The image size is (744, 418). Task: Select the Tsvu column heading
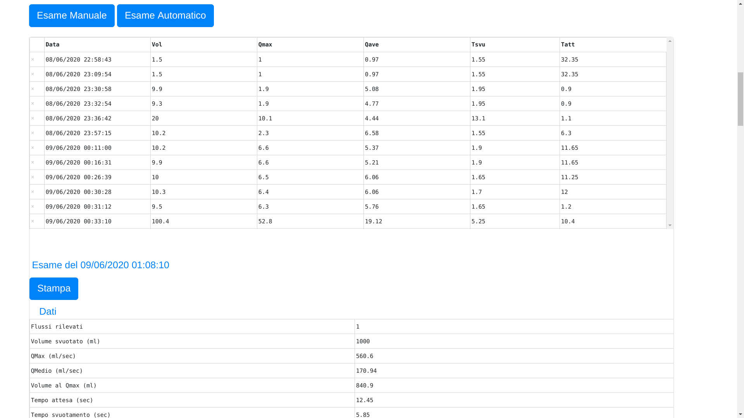[478, 45]
